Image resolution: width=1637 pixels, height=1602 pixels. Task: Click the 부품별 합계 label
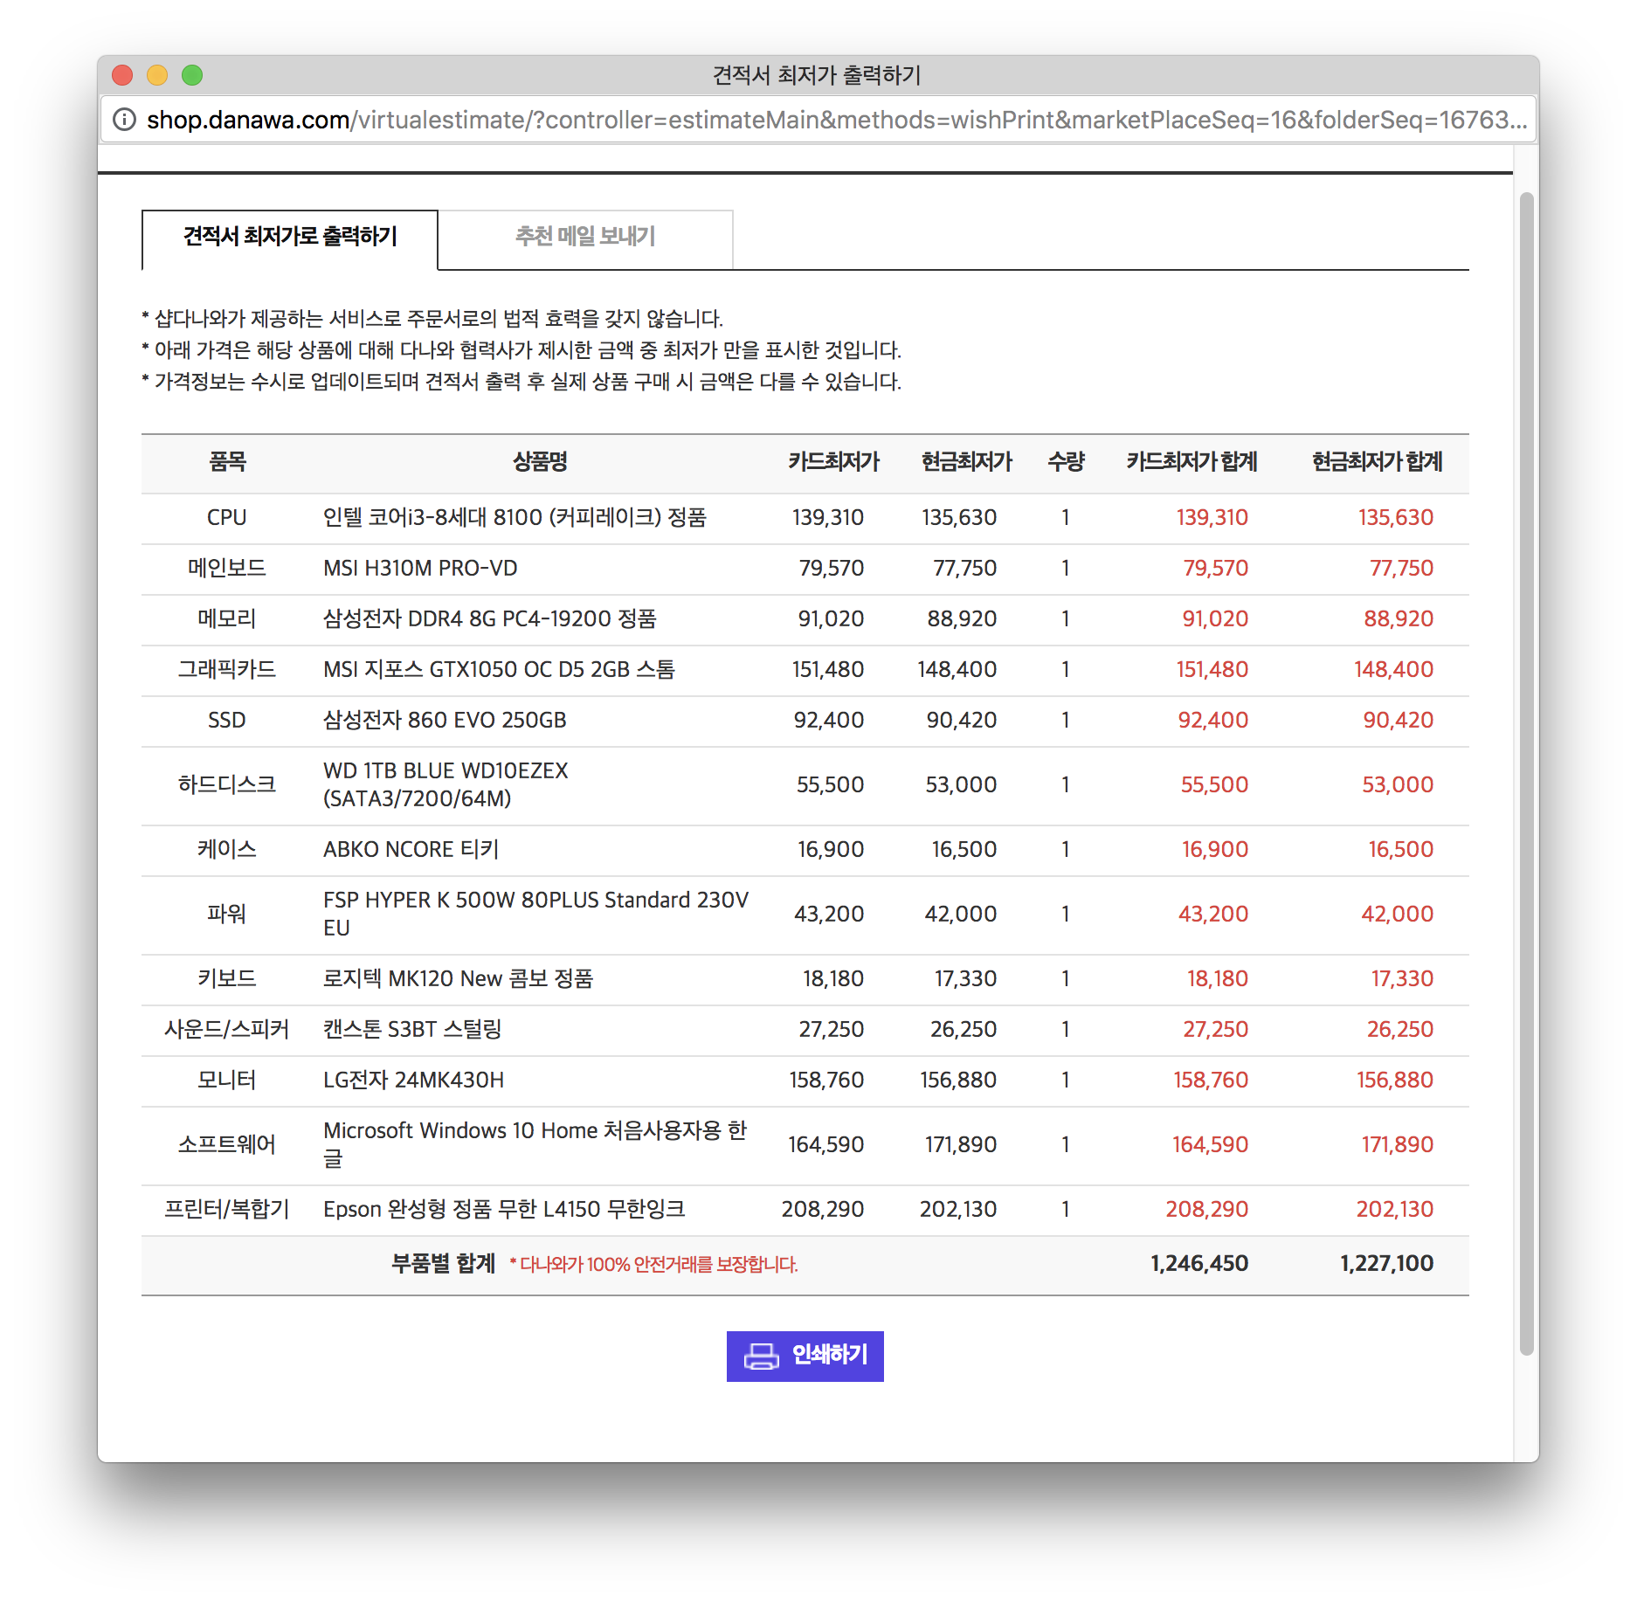(x=443, y=1263)
